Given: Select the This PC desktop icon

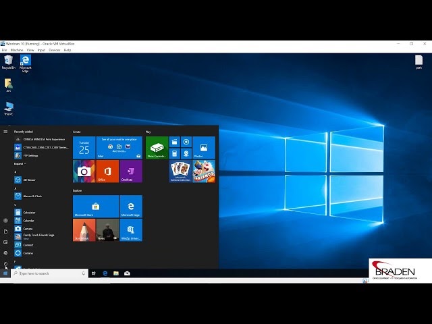Looking at the screenshot, I should click(x=9, y=109).
